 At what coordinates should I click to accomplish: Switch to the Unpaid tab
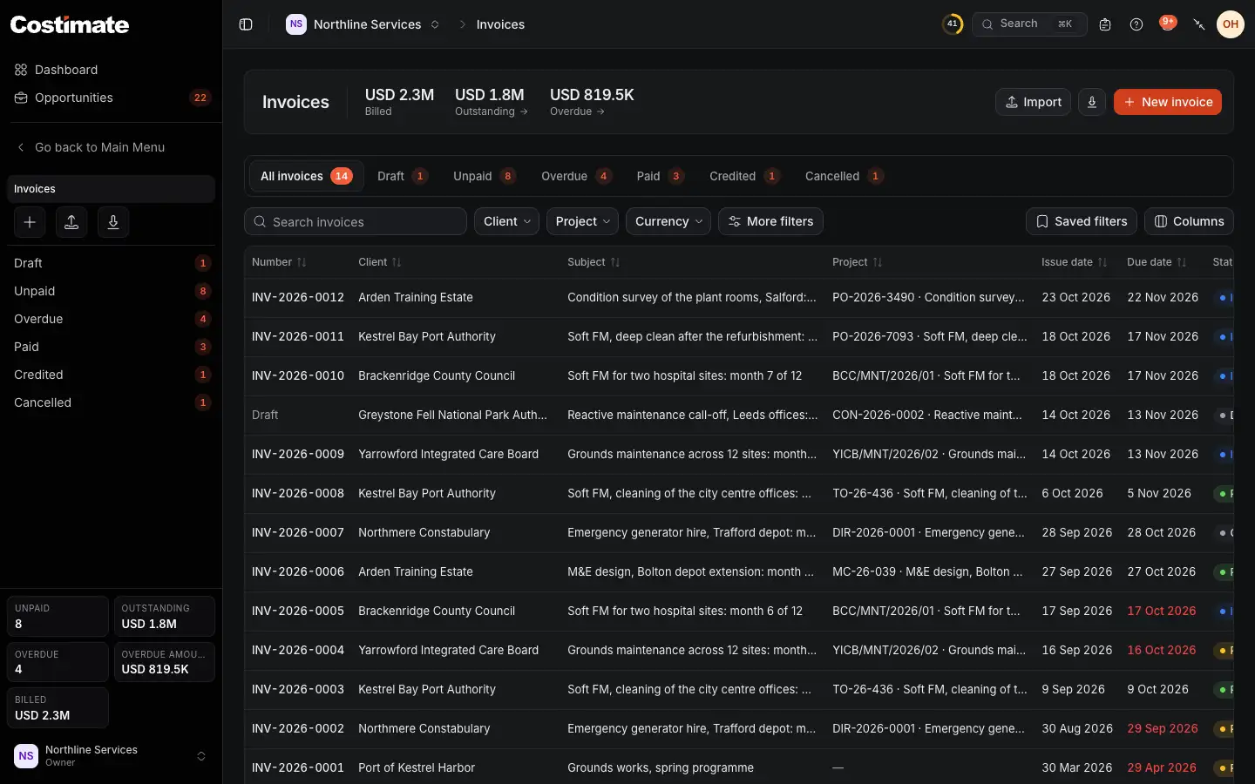pos(484,176)
